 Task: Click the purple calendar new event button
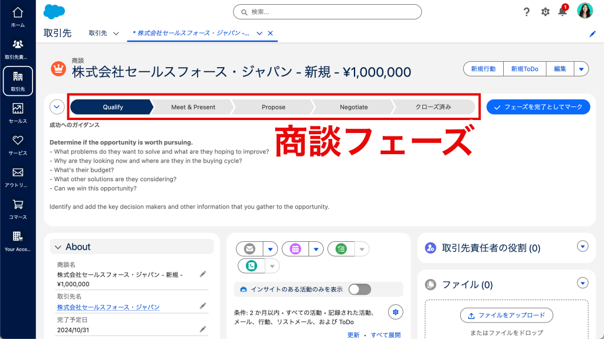coord(296,249)
